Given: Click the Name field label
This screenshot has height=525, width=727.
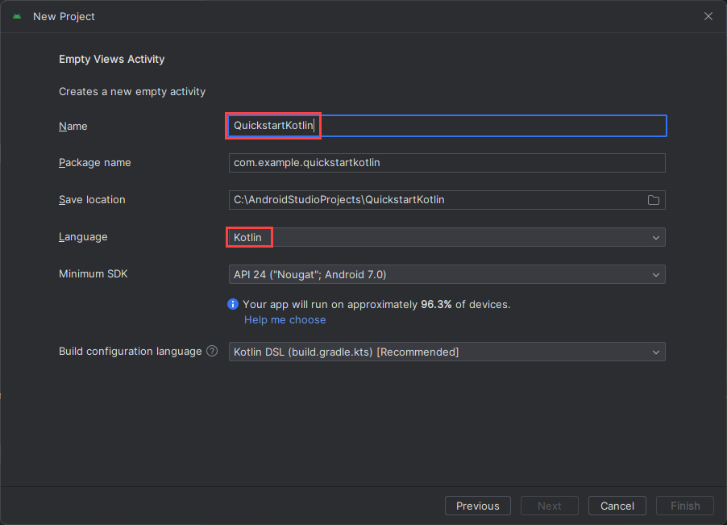Looking at the screenshot, I should point(73,126).
